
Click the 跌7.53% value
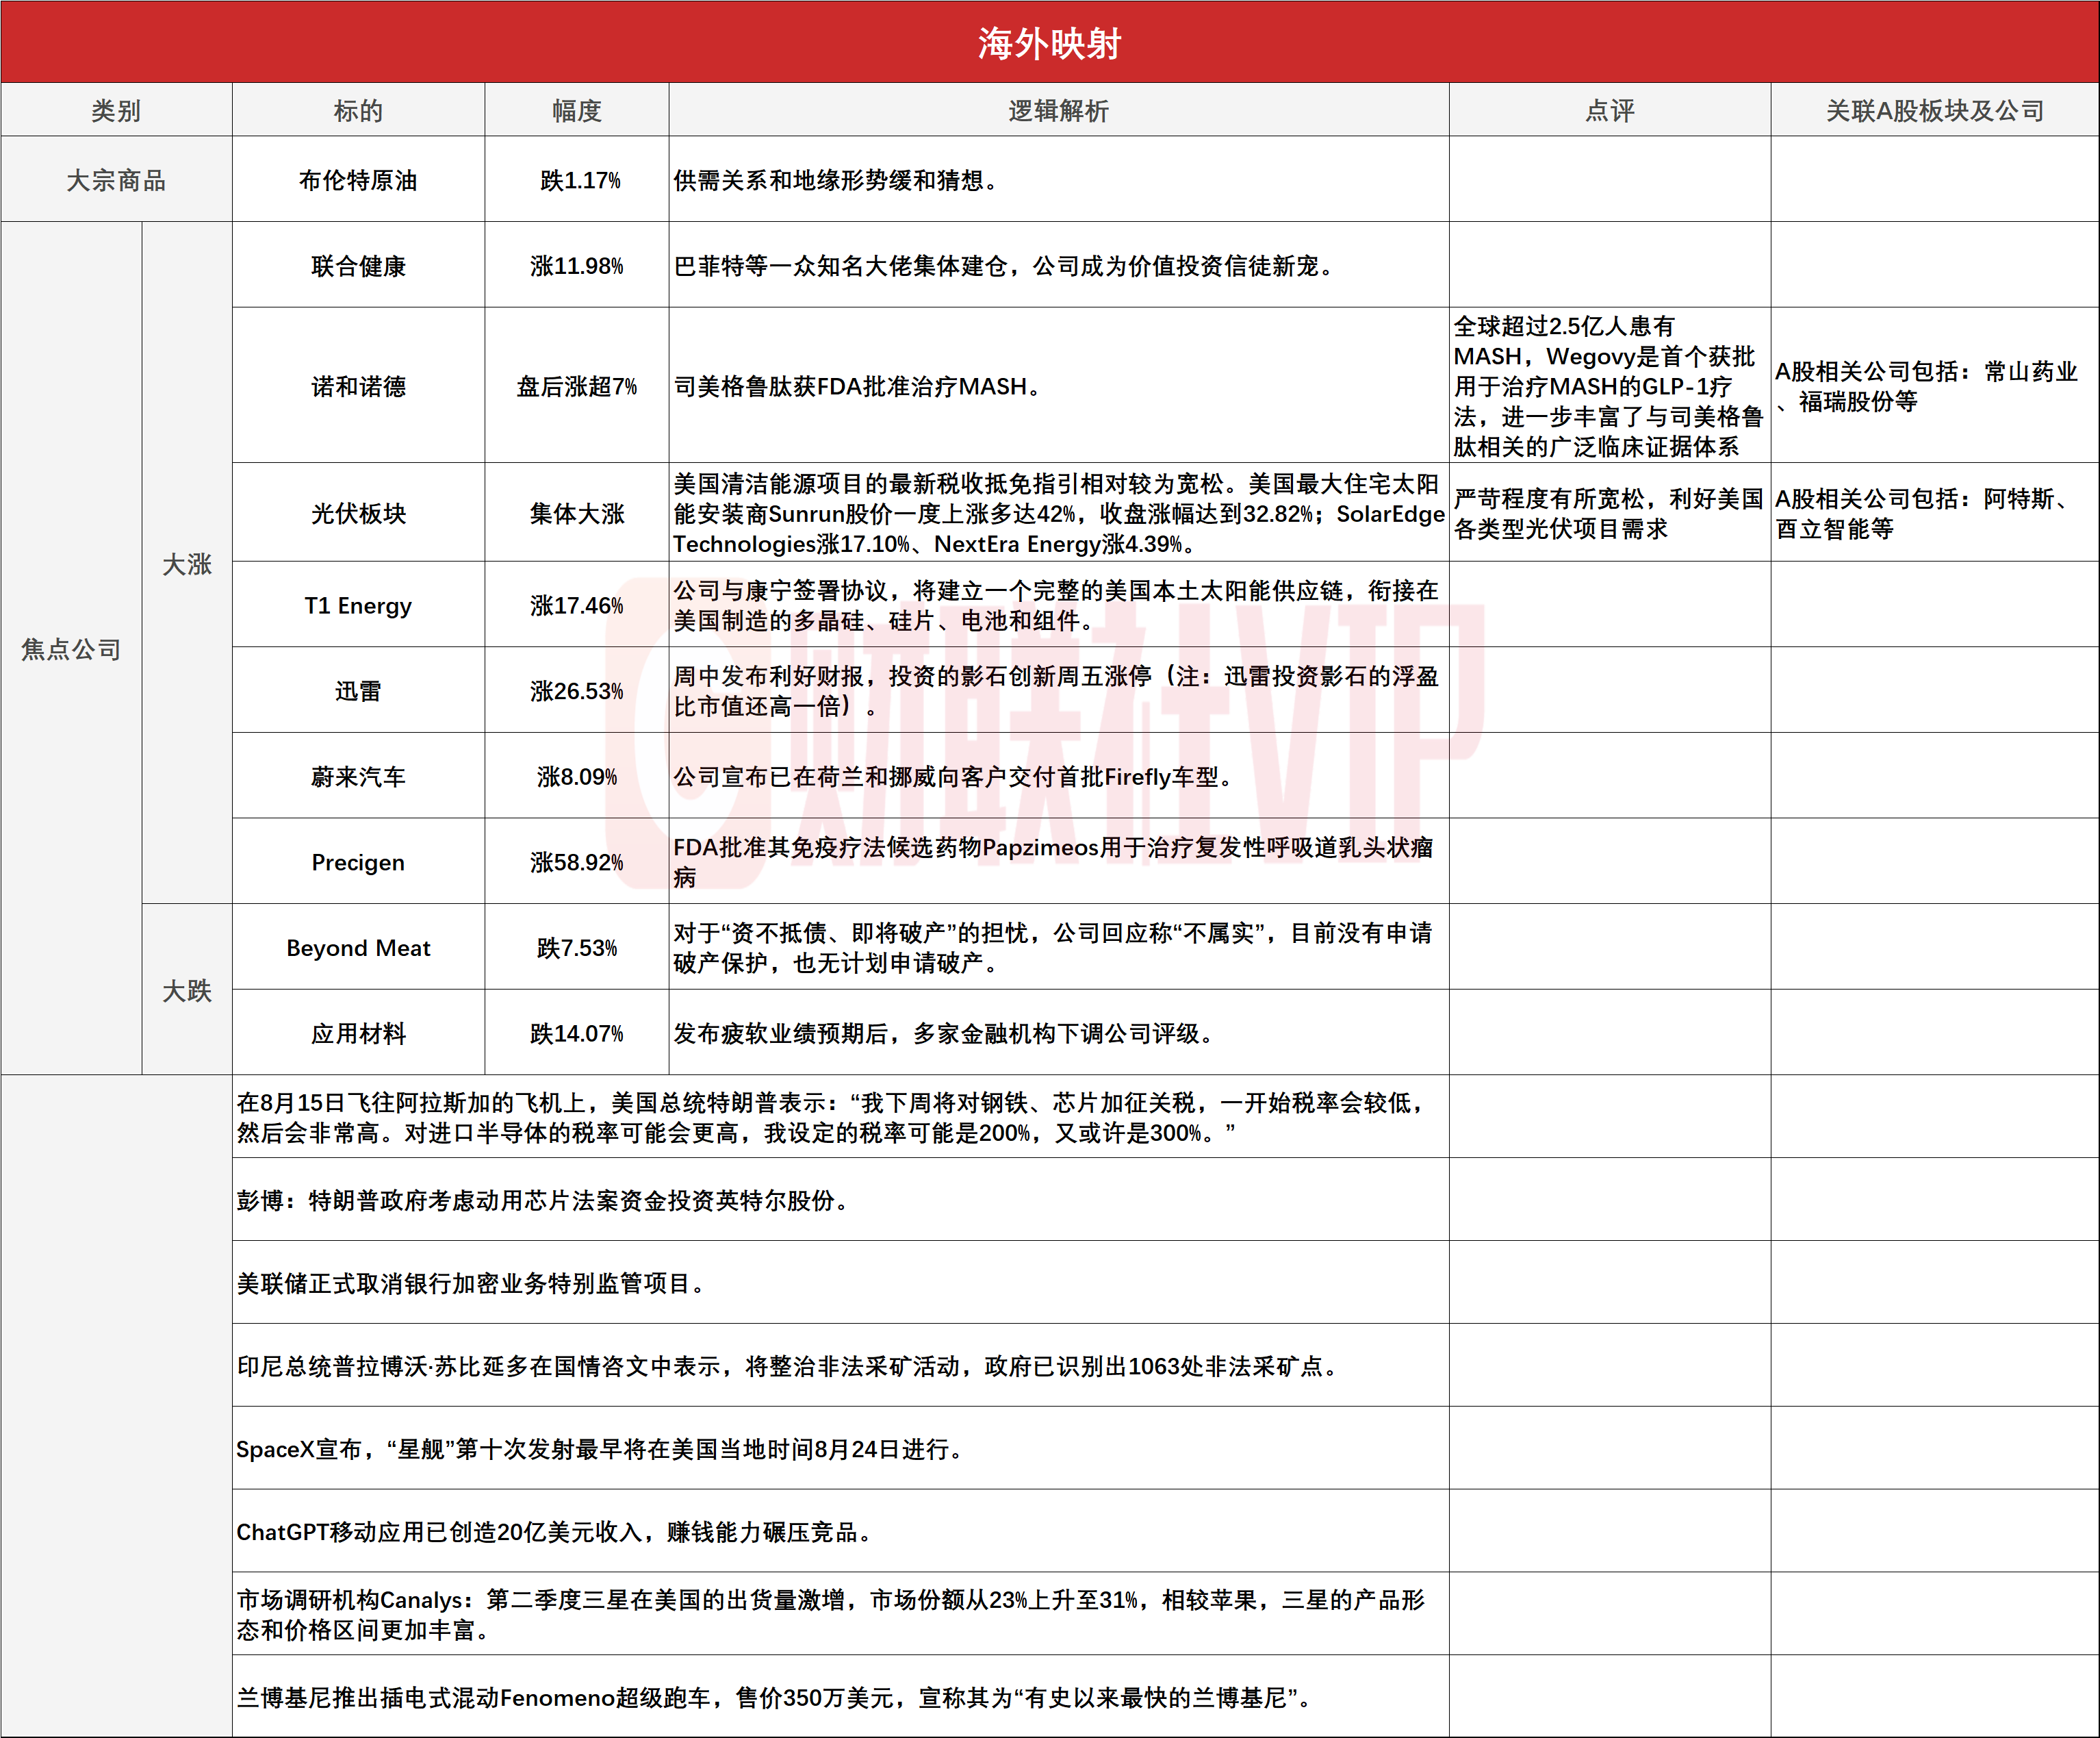click(x=577, y=946)
